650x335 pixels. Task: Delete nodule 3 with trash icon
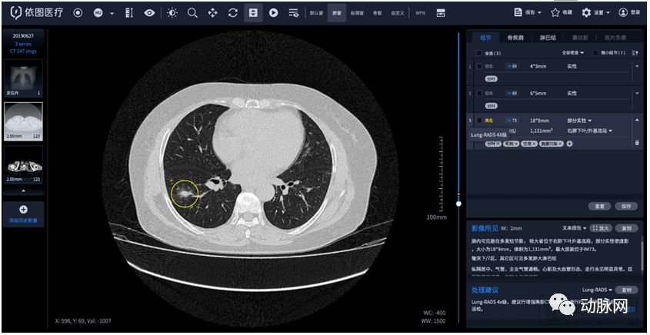tap(636, 143)
